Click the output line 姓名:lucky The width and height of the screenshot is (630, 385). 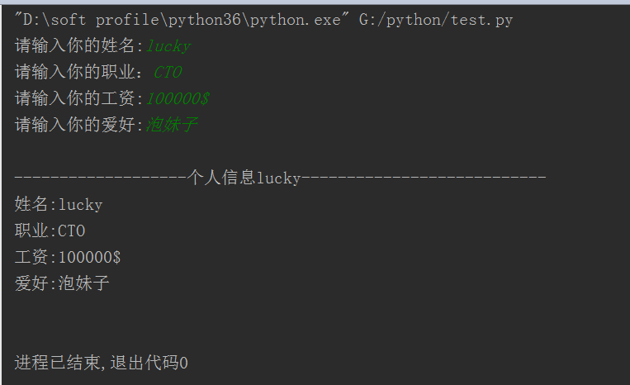[x=59, y=204]
